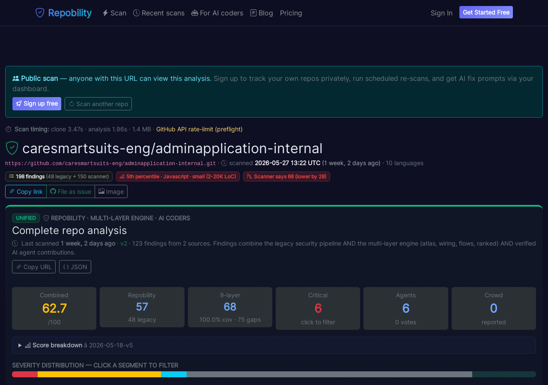
Task: Click the people icon beside Public scan
Action: tap(16, 78)
